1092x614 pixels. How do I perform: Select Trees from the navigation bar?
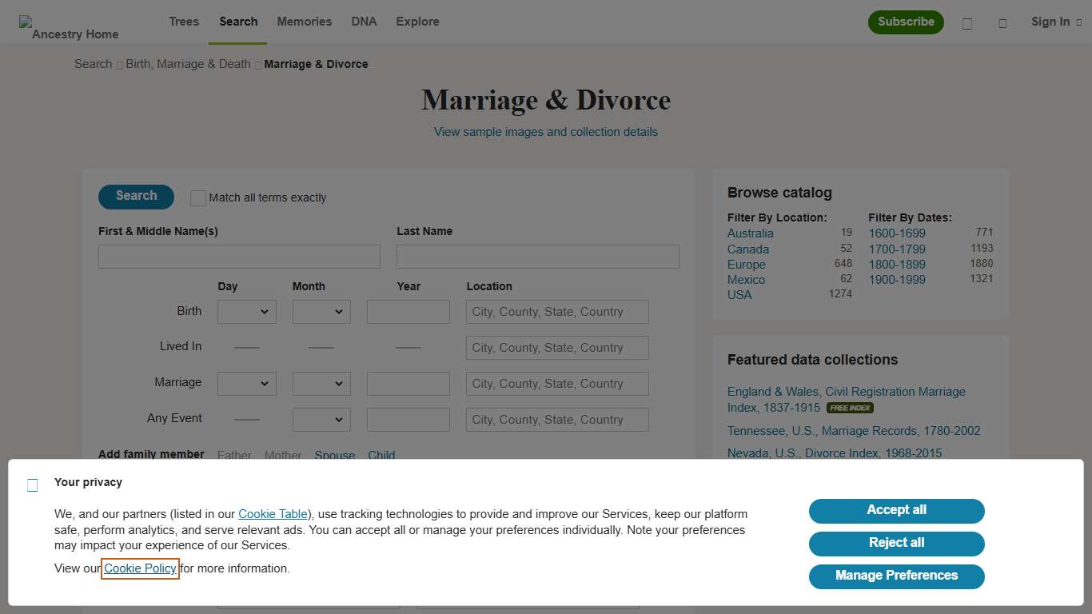(183, 22)
